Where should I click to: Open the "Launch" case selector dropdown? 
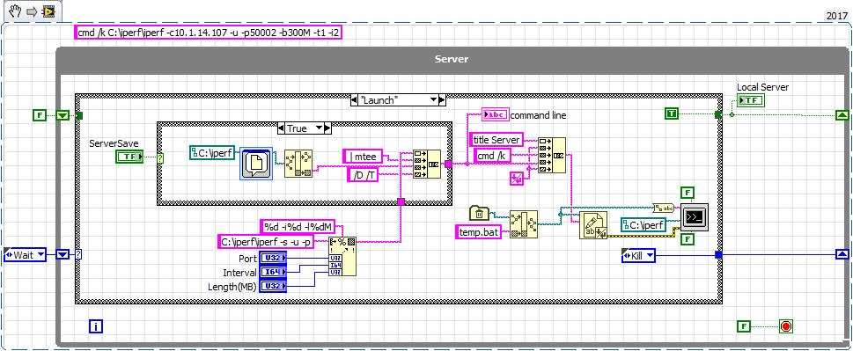point(434,100)
